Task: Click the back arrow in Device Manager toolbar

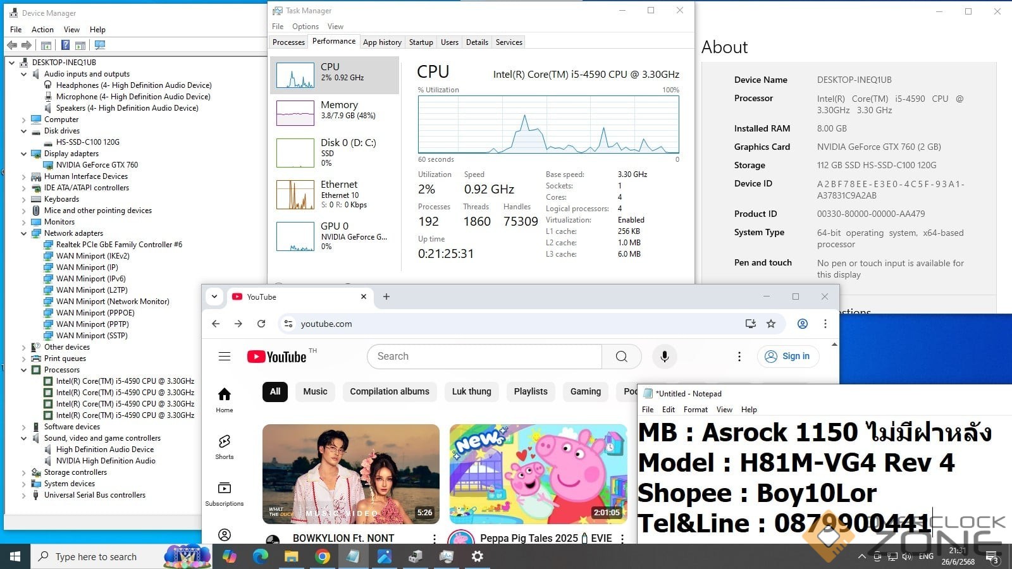Action: (12, 46)
